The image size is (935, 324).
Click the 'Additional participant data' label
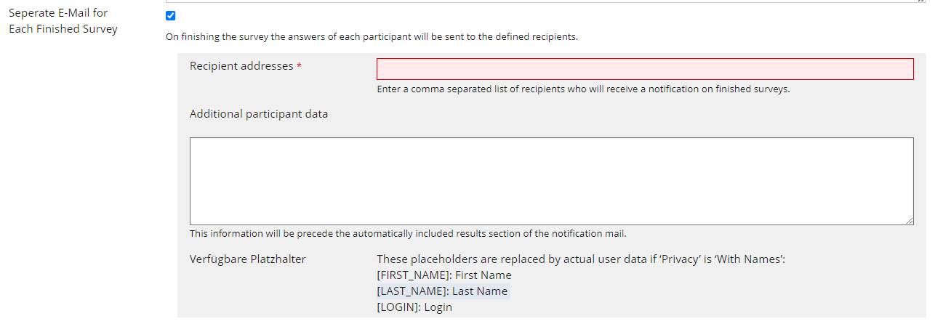[258, 114]
